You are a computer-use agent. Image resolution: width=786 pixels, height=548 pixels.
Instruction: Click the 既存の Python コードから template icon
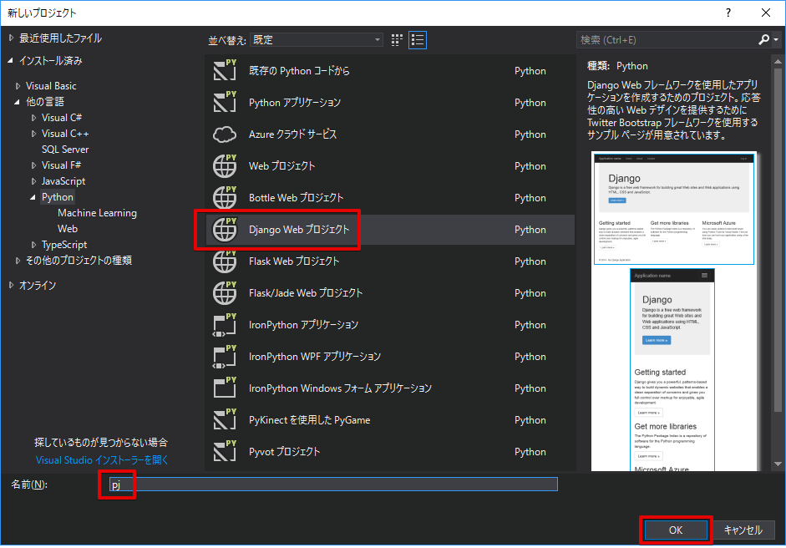(x=225, y=70)
